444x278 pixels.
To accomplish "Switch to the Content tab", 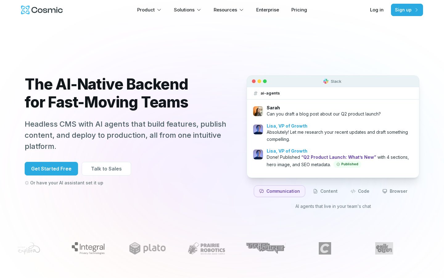I will pyautogui.click(x=325, y=191).
